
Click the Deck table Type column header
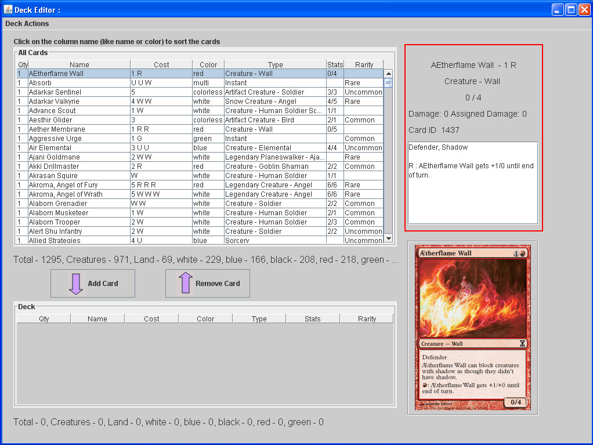259,319
